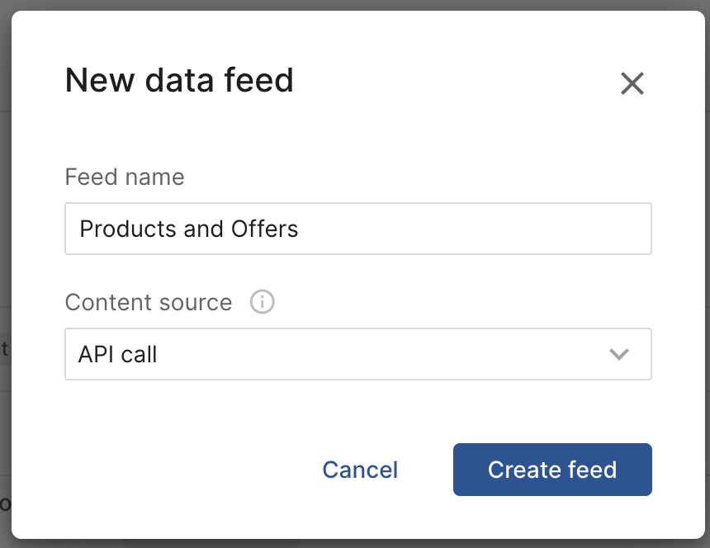Click the info icon beside Content source
The image size is (710, 548).
262,302
